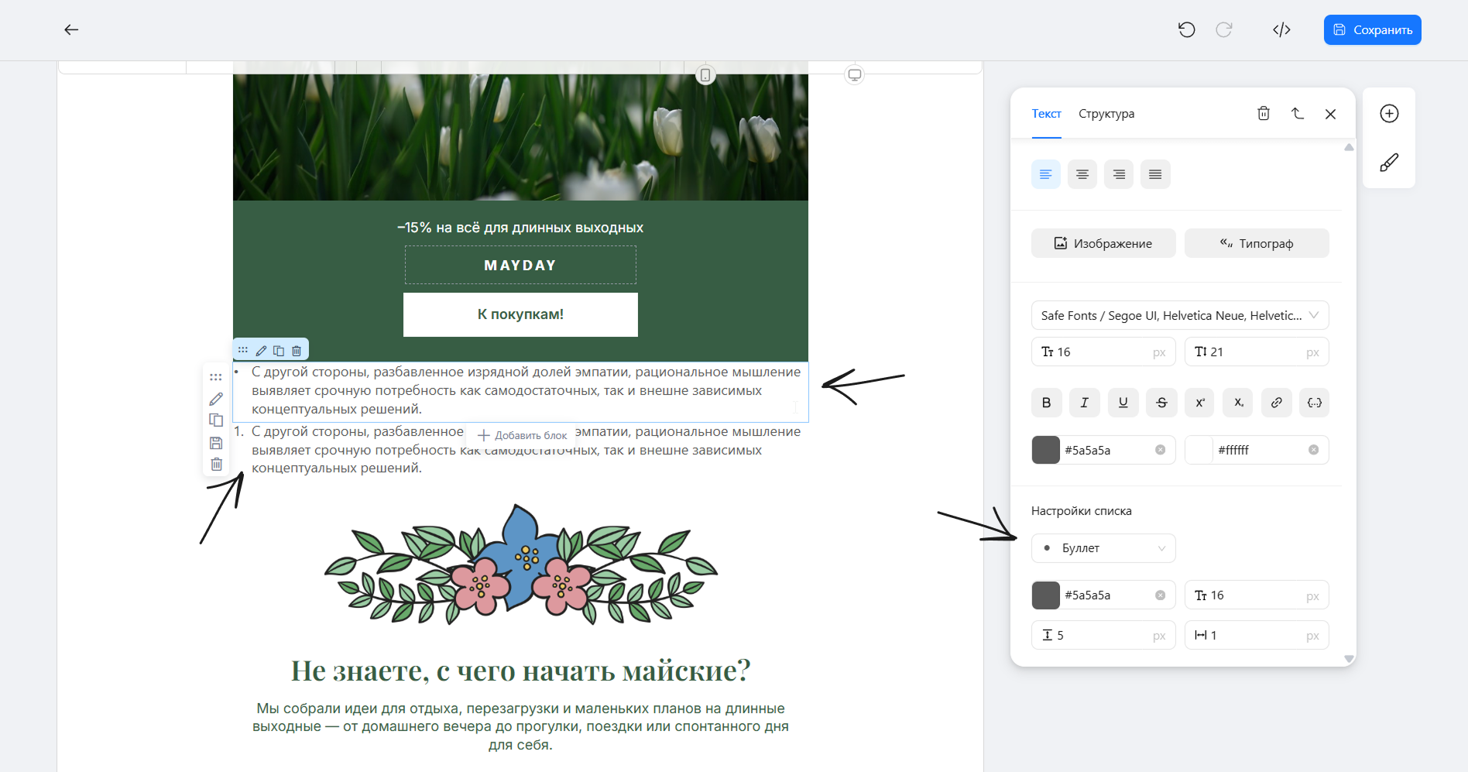
Task: Redo the reverted change
Action: click(1224, 30)
